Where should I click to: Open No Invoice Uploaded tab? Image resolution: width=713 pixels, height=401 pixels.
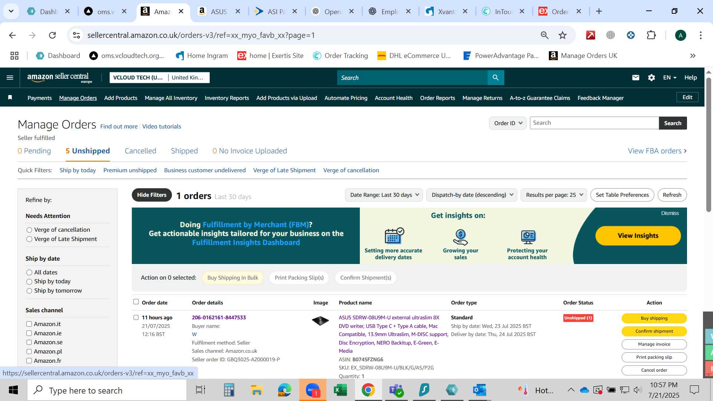(x=250, y=151)
